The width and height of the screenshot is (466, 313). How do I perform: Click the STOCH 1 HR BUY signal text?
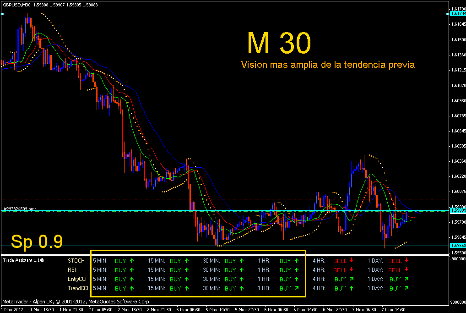pyautogui.click(x=285, y=261)
